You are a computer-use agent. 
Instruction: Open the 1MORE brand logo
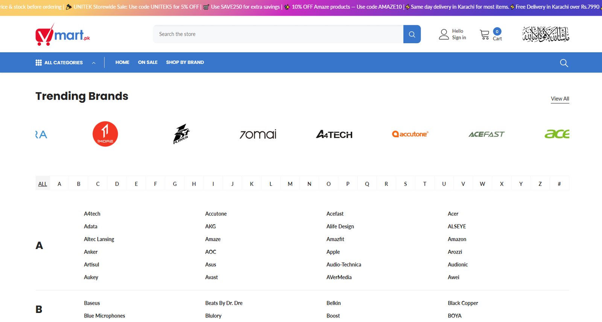tap(105, 134)
